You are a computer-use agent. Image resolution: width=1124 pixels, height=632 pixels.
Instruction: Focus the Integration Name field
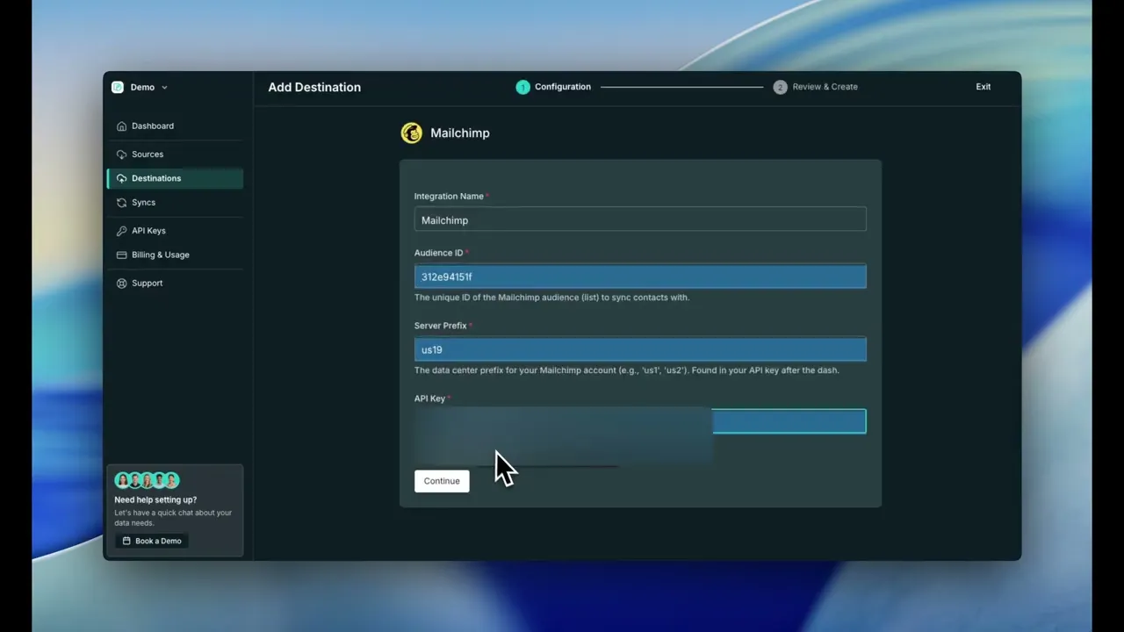click(640, 219)
